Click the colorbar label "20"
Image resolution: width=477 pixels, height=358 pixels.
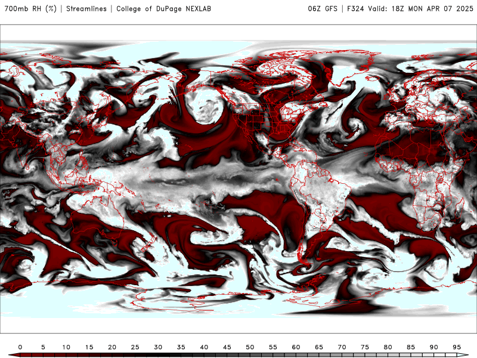pyautogui.click(x=112, y=347)
